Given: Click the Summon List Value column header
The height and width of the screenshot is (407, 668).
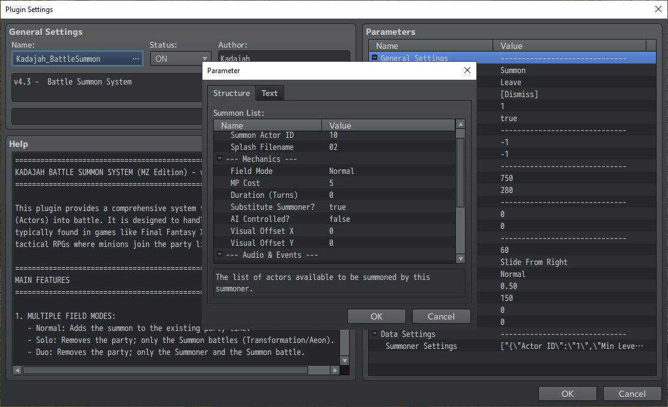Looking at the screenshot, I should coord(389,125).
